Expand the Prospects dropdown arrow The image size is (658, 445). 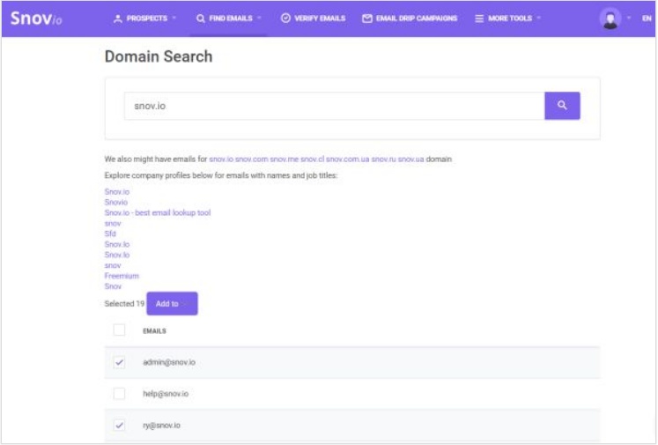pyautogui.click(x=174, y=18)
